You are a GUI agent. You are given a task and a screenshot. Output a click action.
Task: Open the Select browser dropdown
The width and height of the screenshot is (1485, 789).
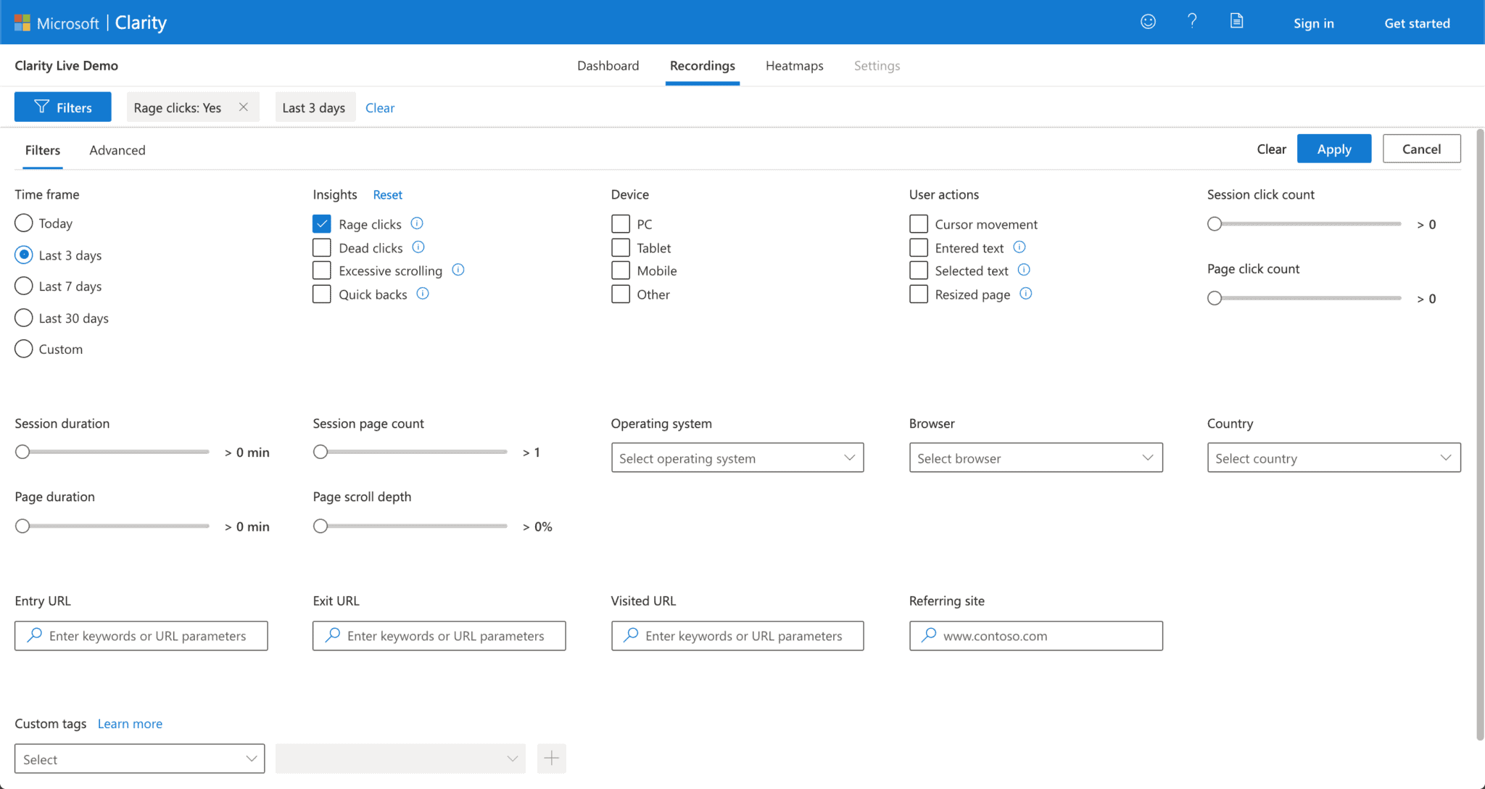pos(1035,458)
